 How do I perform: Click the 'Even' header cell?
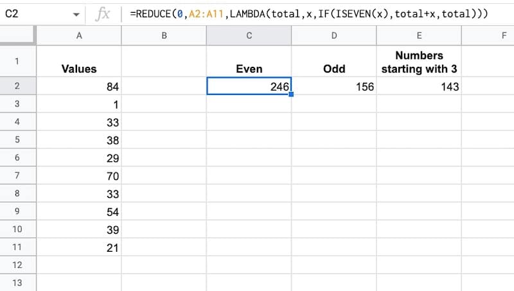[249, 61]
